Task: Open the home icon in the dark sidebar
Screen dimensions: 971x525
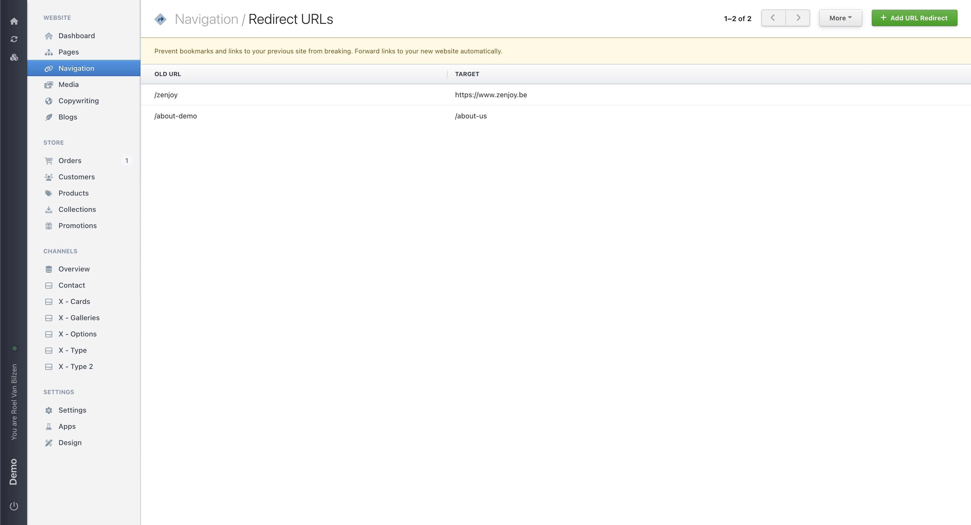Action: (x=14, y=21)
